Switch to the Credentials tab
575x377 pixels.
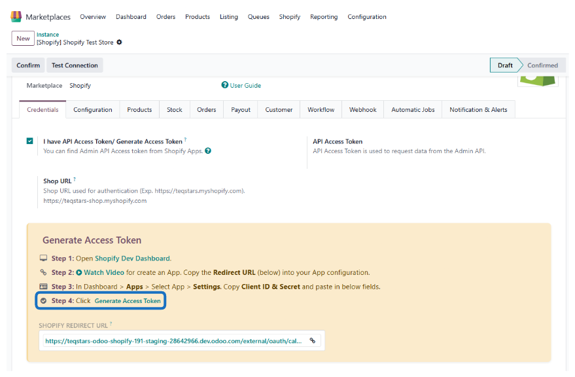(43, 109)
